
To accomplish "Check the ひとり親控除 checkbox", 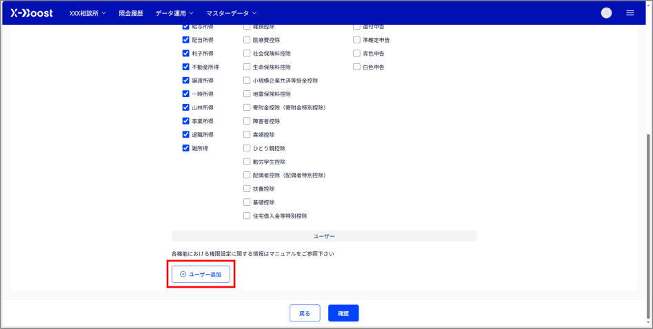I will 247,148.
